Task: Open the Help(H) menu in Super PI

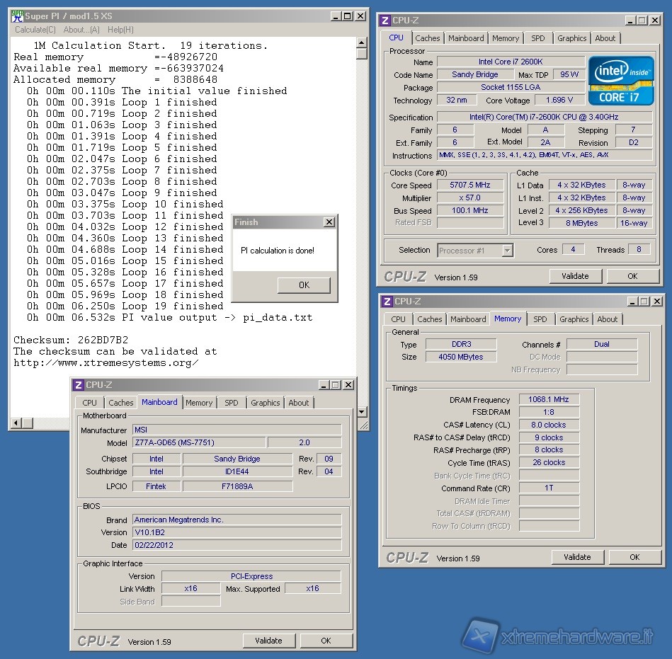Action: point(120,30)
